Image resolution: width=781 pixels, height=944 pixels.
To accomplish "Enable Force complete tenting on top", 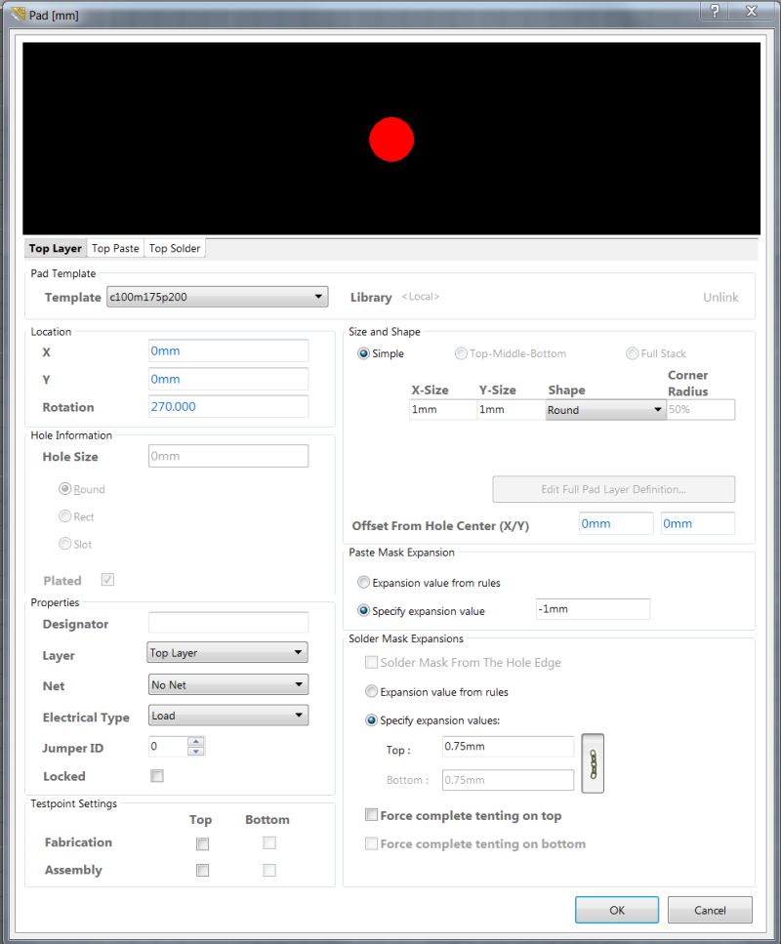I will pyautogui.click(x=369, y=814).
